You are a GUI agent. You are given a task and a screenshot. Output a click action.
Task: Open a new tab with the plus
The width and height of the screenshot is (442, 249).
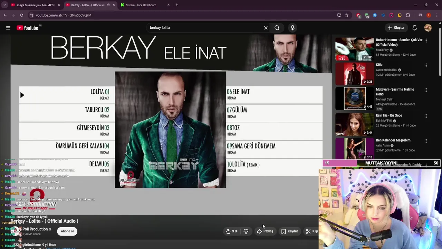pyautogui.click(x=176, y=5)
